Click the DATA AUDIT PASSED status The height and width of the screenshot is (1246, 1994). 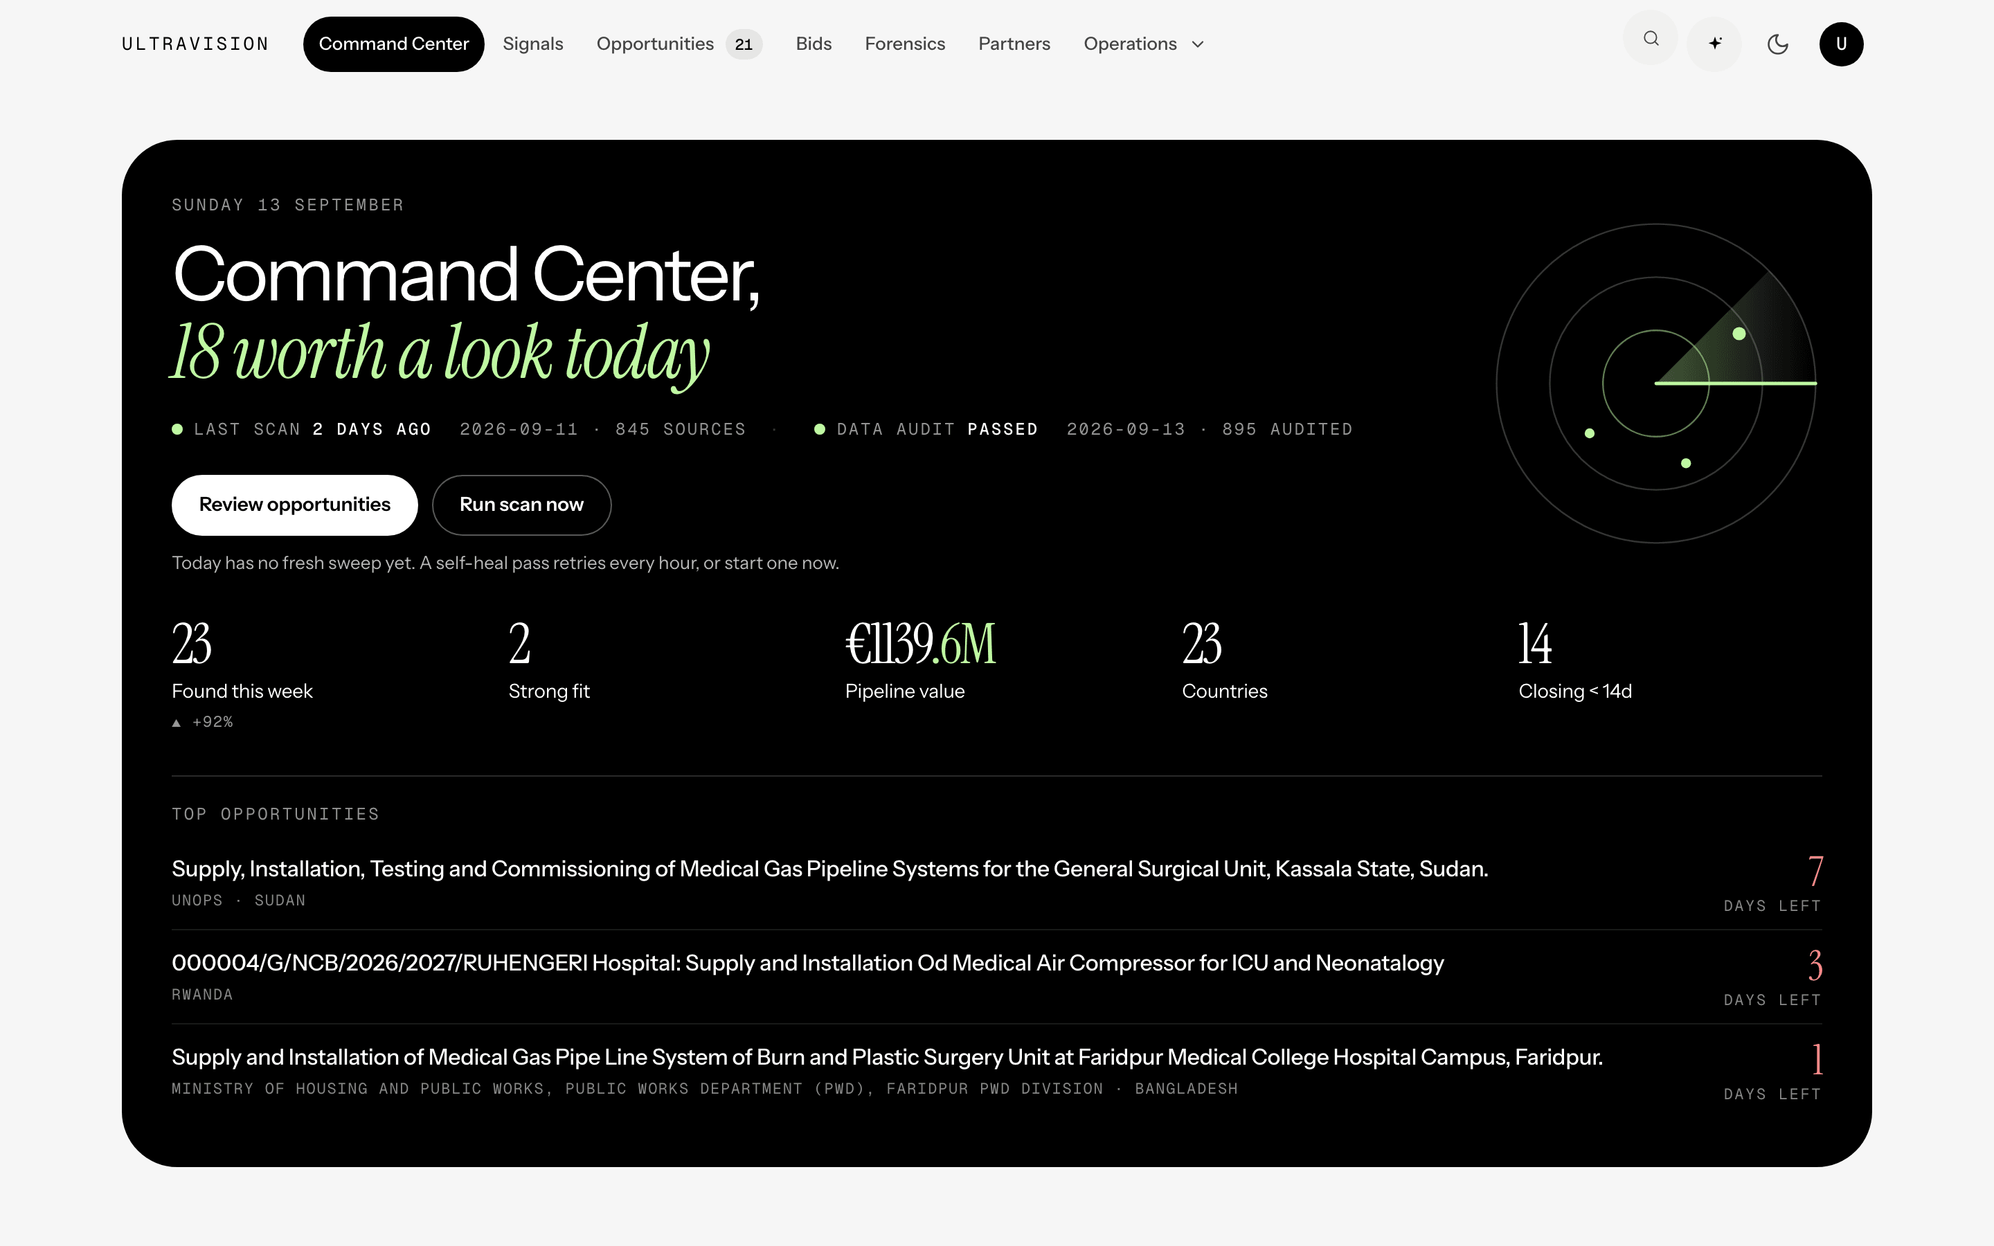(x=926, y=429)
